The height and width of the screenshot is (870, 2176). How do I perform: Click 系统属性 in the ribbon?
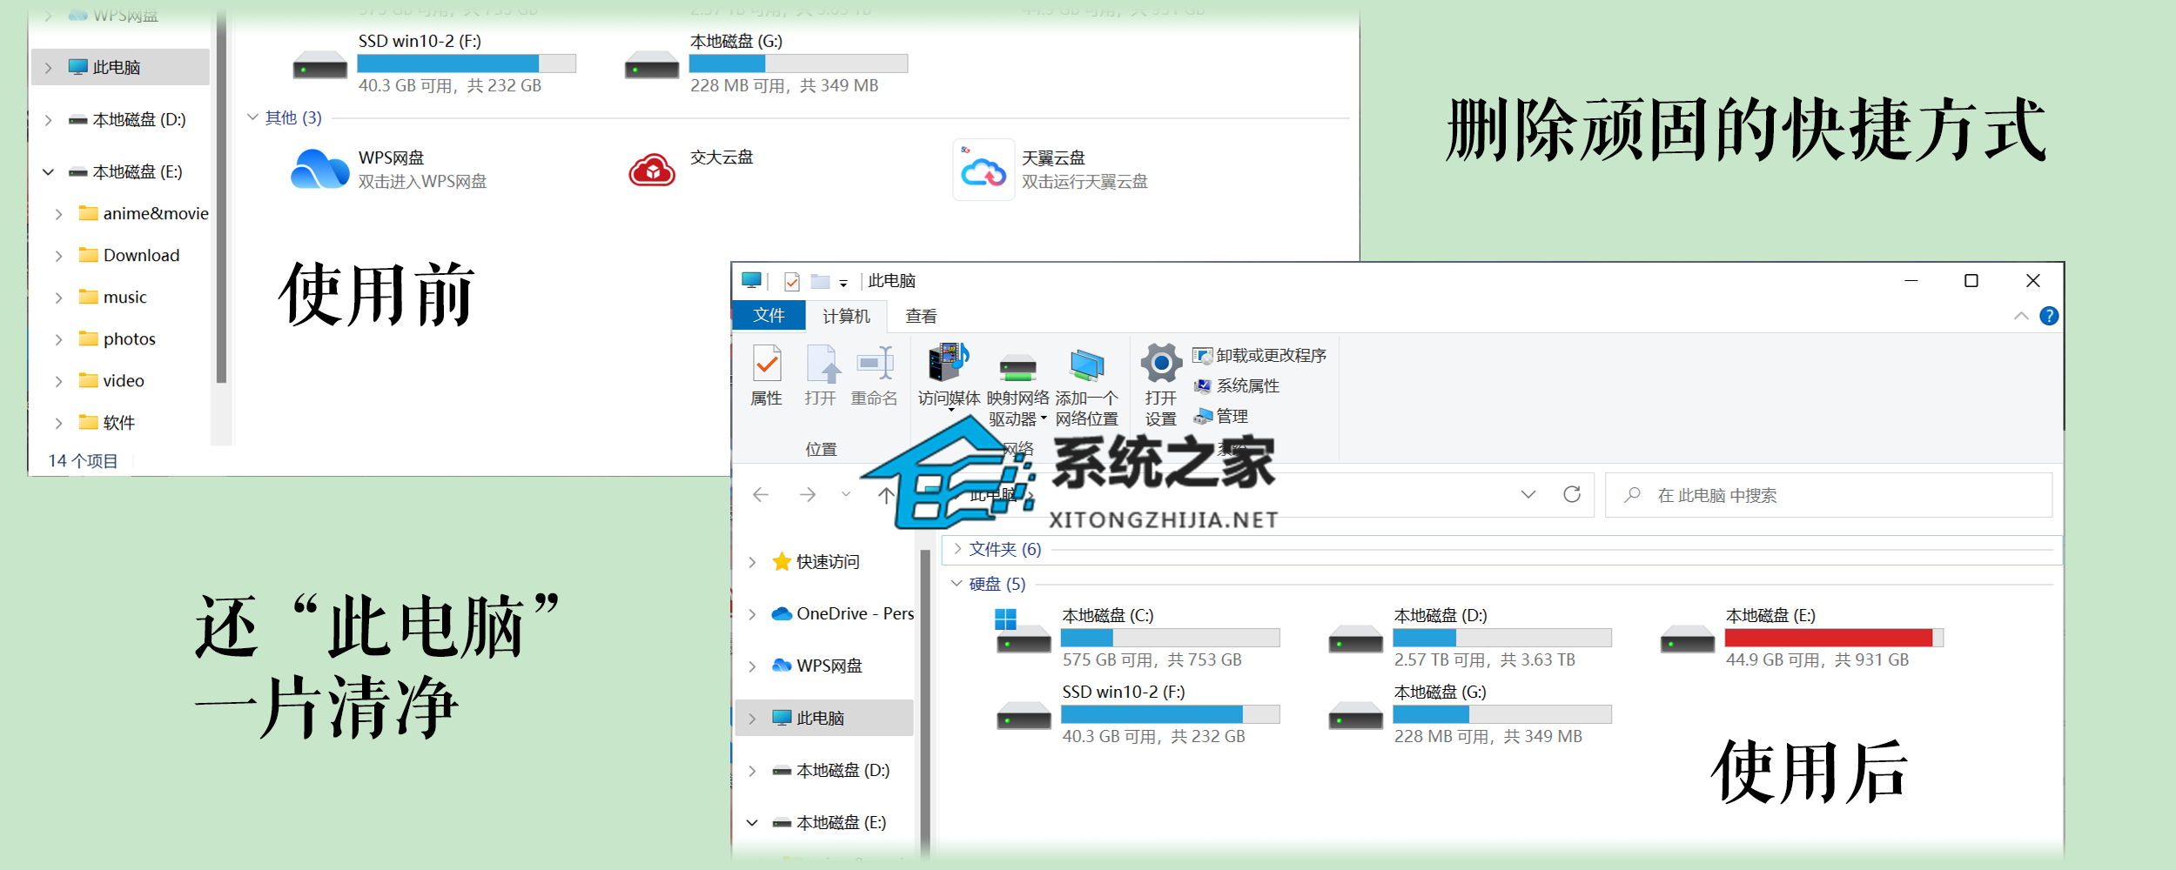coord(1236,385)
